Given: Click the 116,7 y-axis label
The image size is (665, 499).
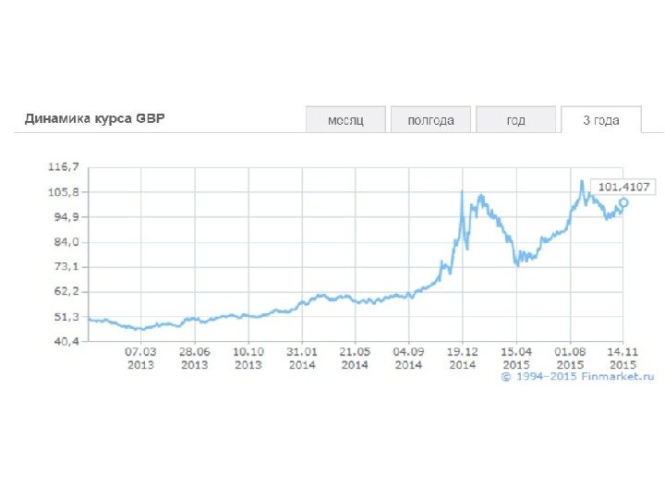Looking at the screenshot, I should coord(64,167).
